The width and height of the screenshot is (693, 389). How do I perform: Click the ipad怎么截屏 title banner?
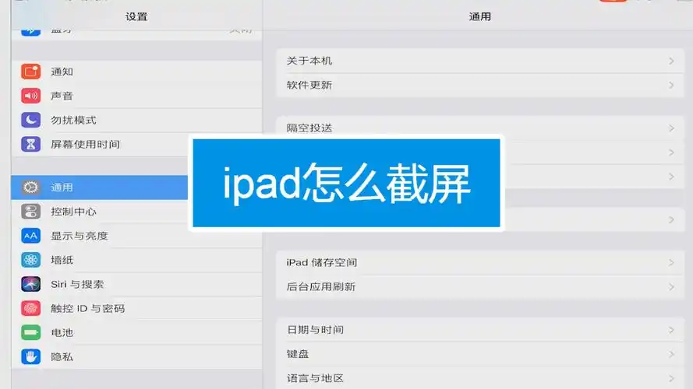(x=346, y=183)
